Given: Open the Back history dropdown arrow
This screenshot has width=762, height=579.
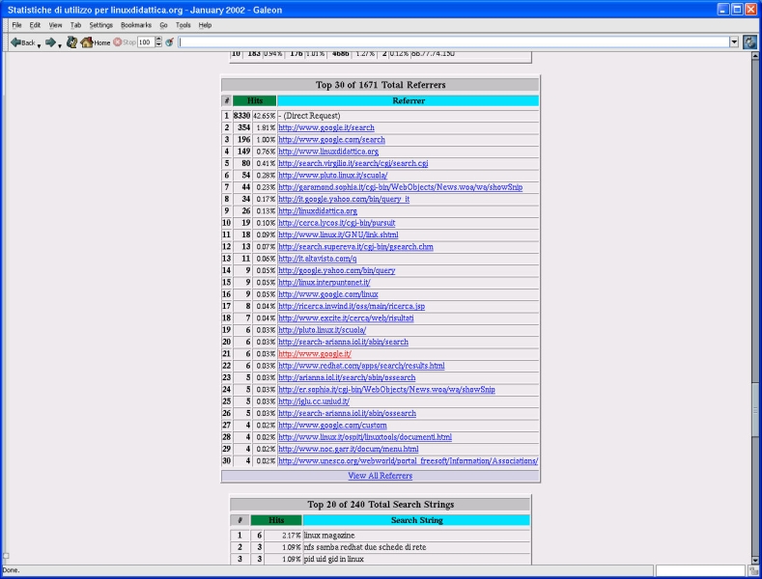Looking at the screenshot, I should pos(39,45).
